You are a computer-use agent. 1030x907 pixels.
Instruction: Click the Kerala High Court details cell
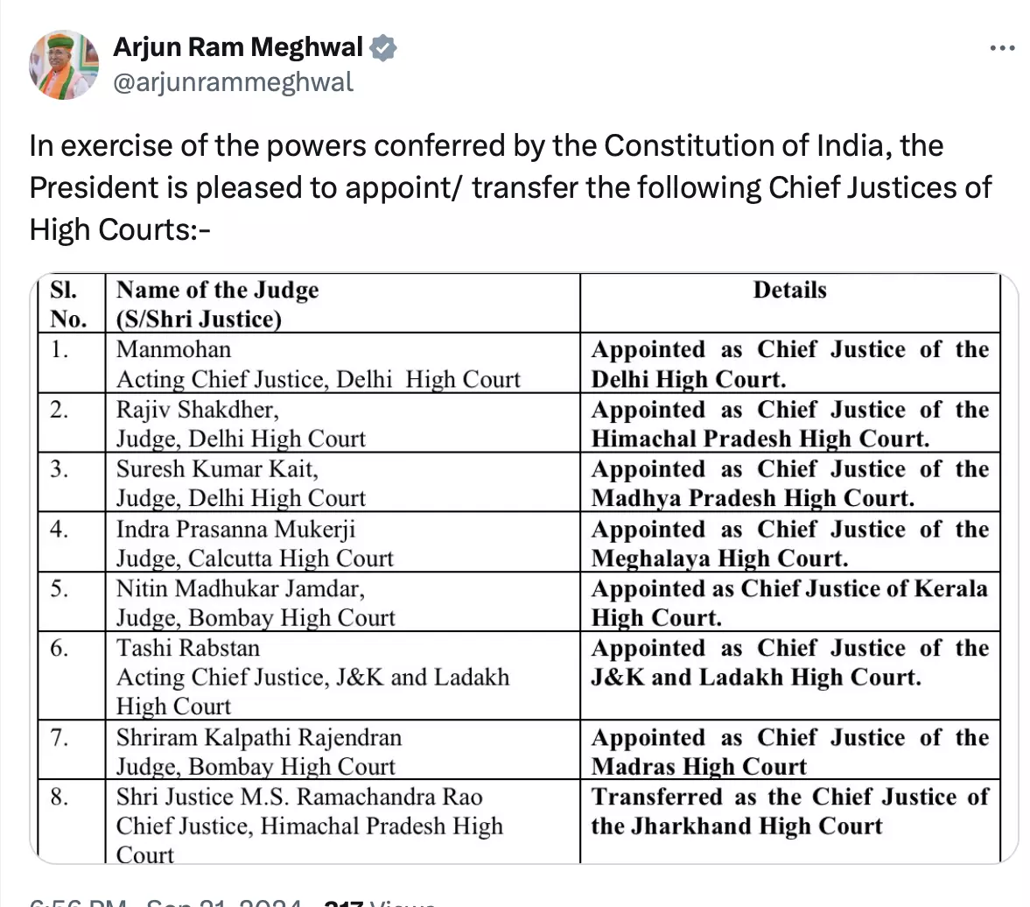(x=789, y=602)
